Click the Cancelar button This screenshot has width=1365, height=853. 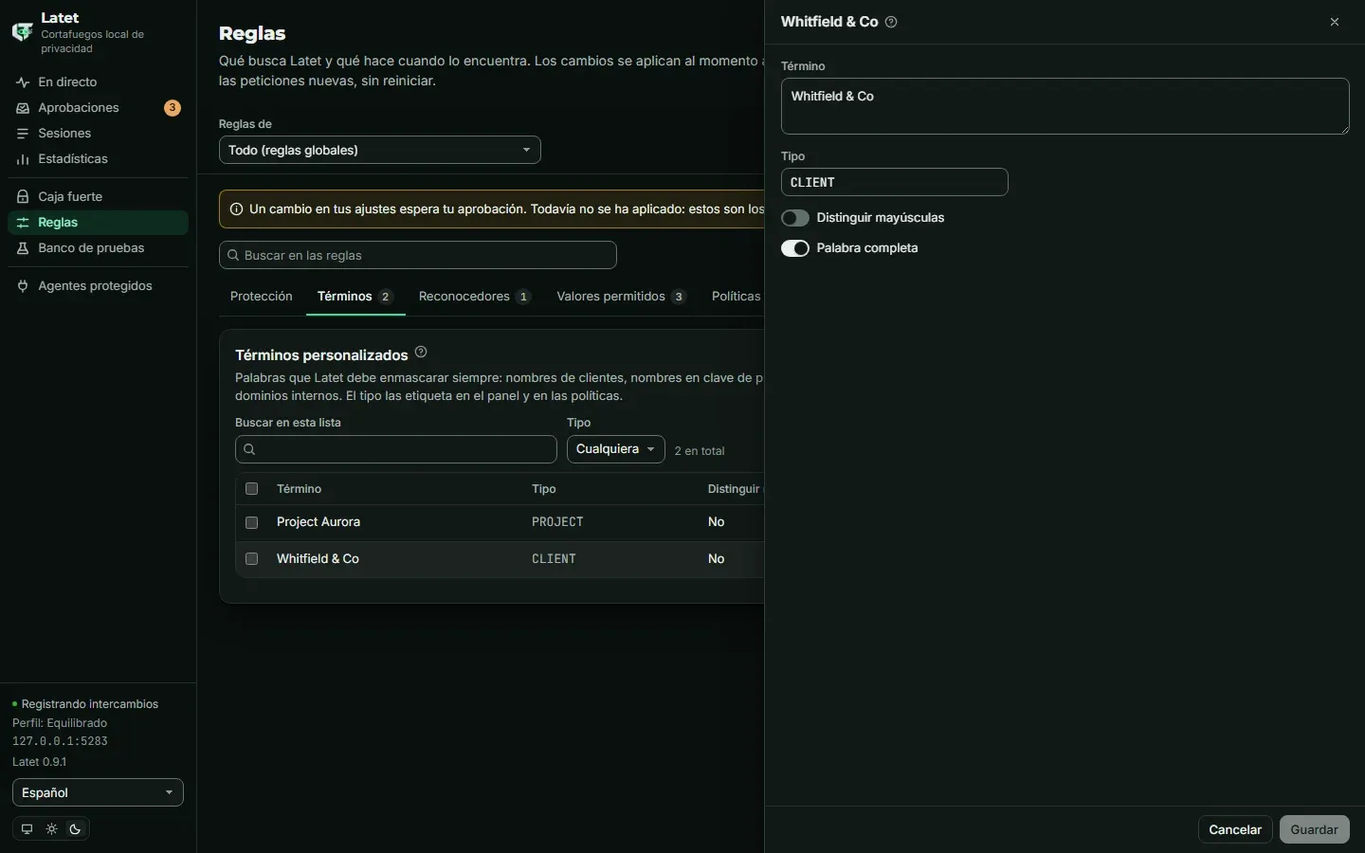pos(1235,829)
